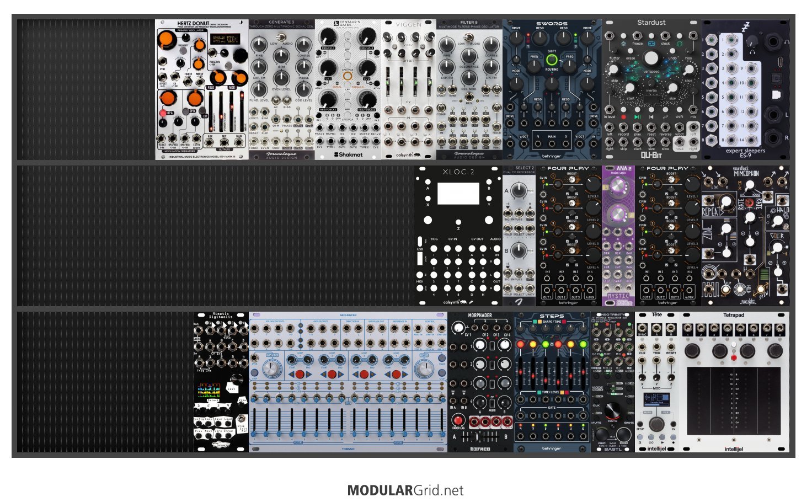Click the behringer logo on Steps

pos(552,448)
